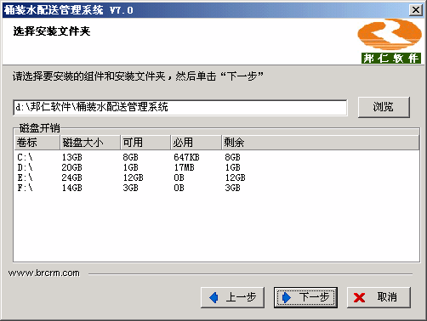Go back with the 上一步 button
427x321 pixels.
point(232,297)
